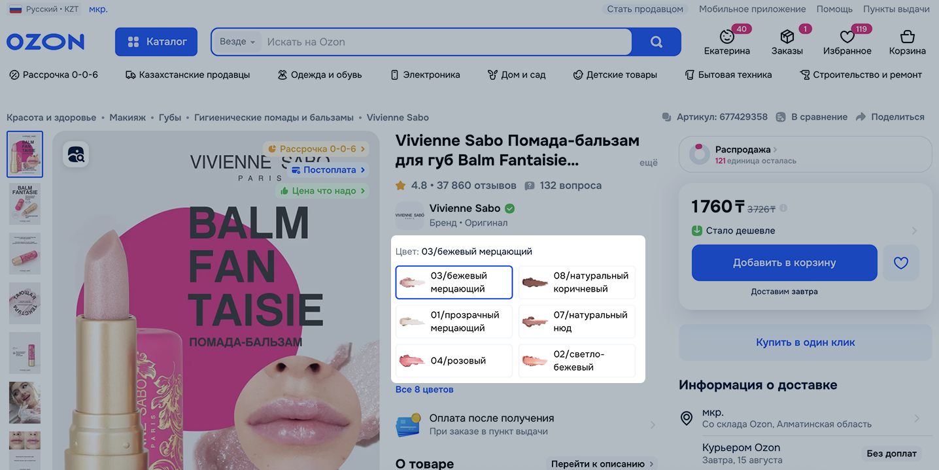Click the copy icon beside Артикул
The width and height of the screenshot is (939, 470).
(x=667, y=117)
